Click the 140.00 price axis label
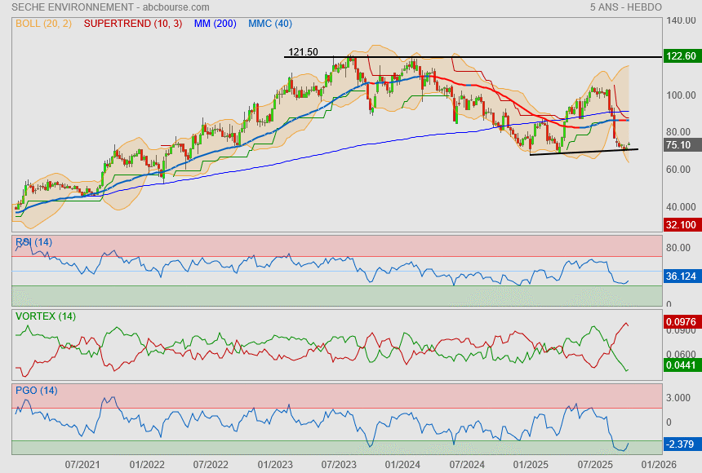Image resolution: width=702 pixels, height=473 pixels. tap(679, 20)
